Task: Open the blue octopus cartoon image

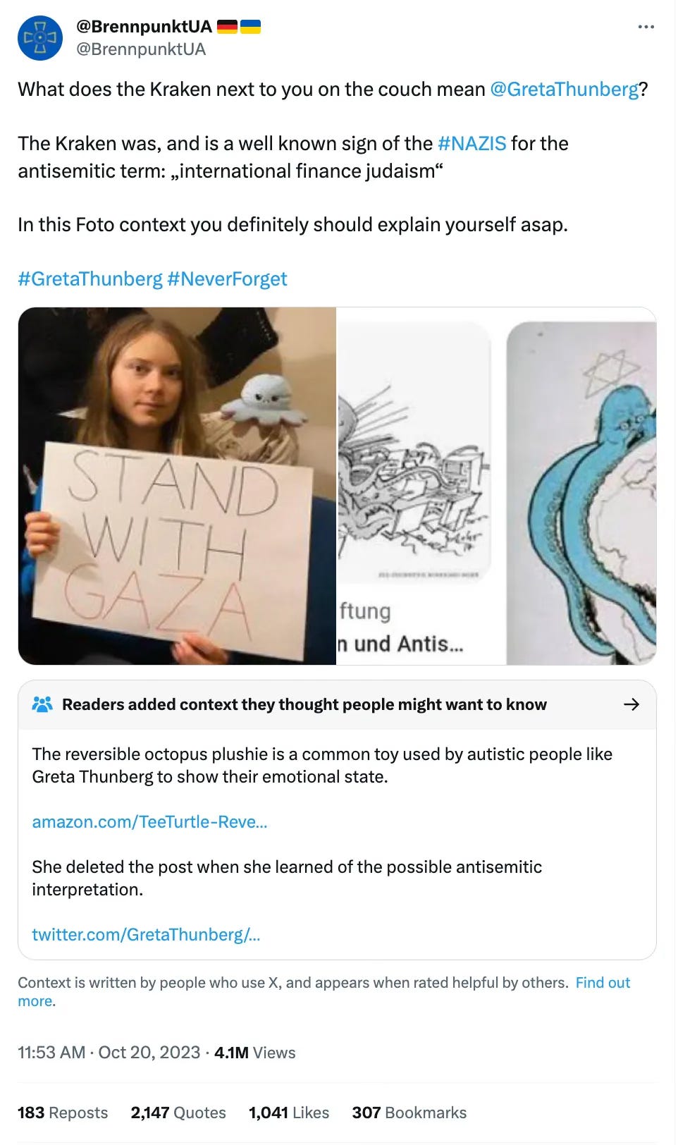Action: point(581,486)
